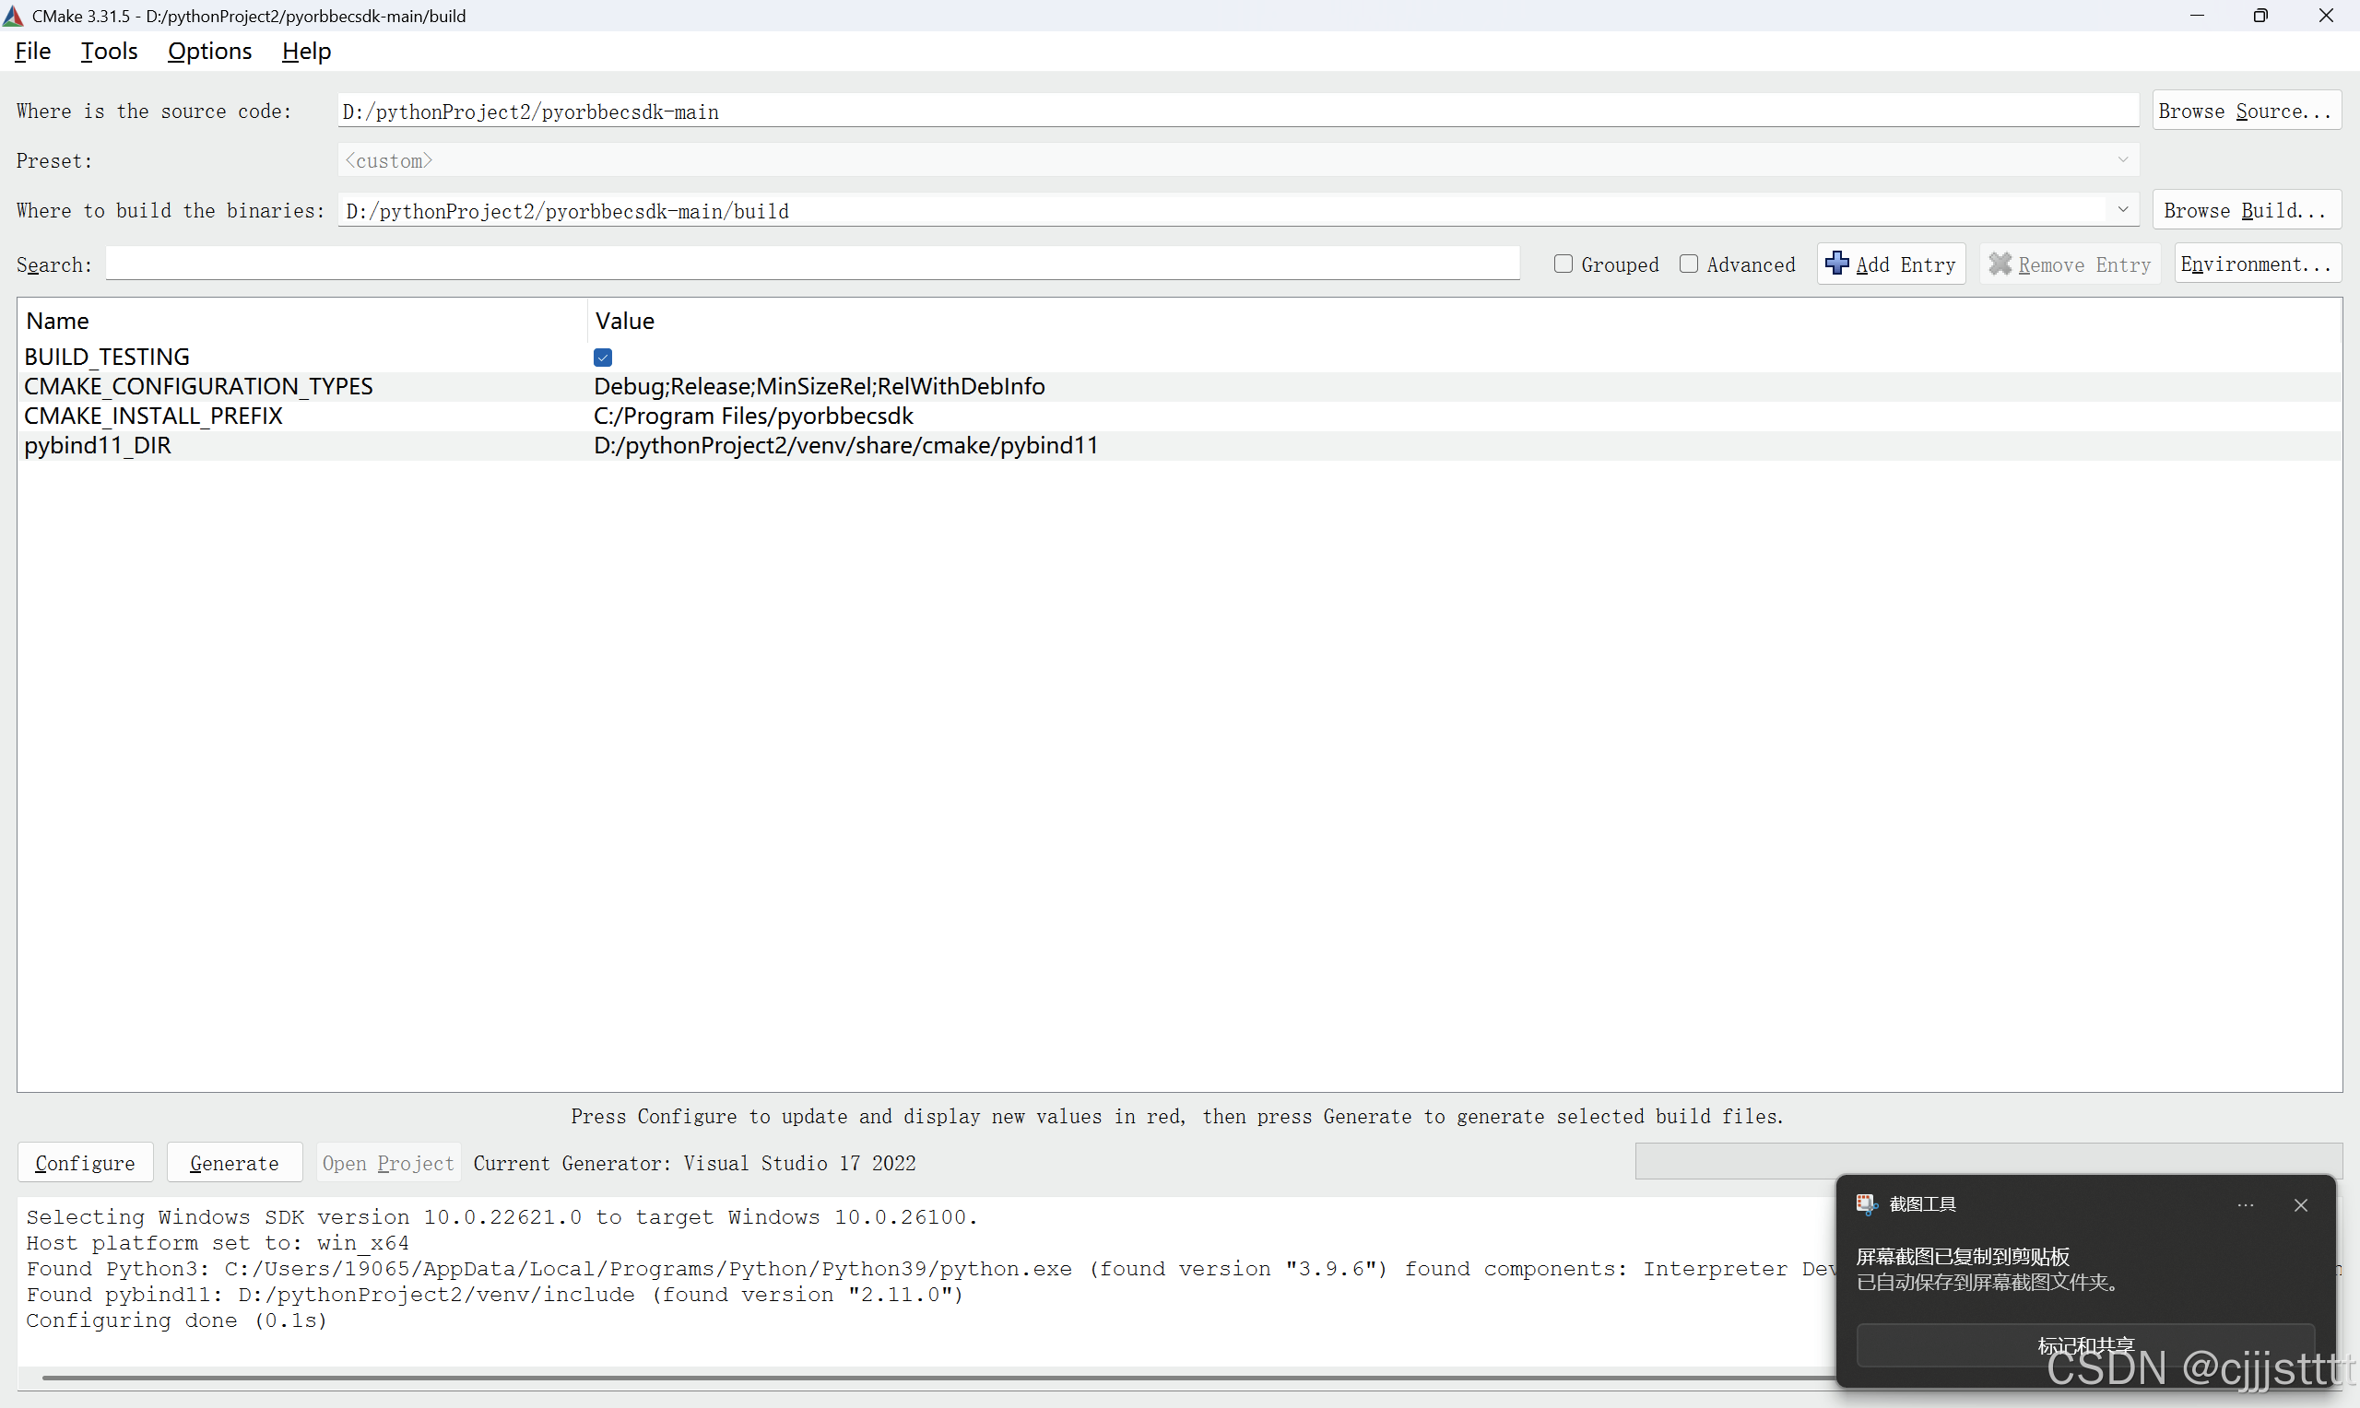Click the Remove Entry red X icon

pyautogui.click(x=2000, y=264)
